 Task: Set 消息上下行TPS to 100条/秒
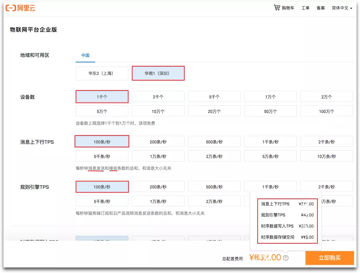click(102, 142)
